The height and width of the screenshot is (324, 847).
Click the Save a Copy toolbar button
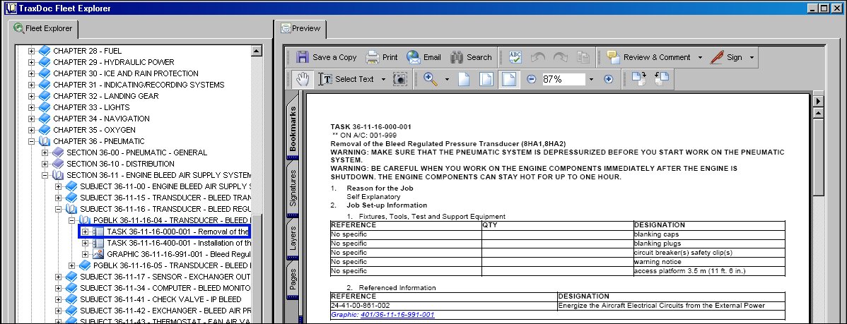pos(326,57)
